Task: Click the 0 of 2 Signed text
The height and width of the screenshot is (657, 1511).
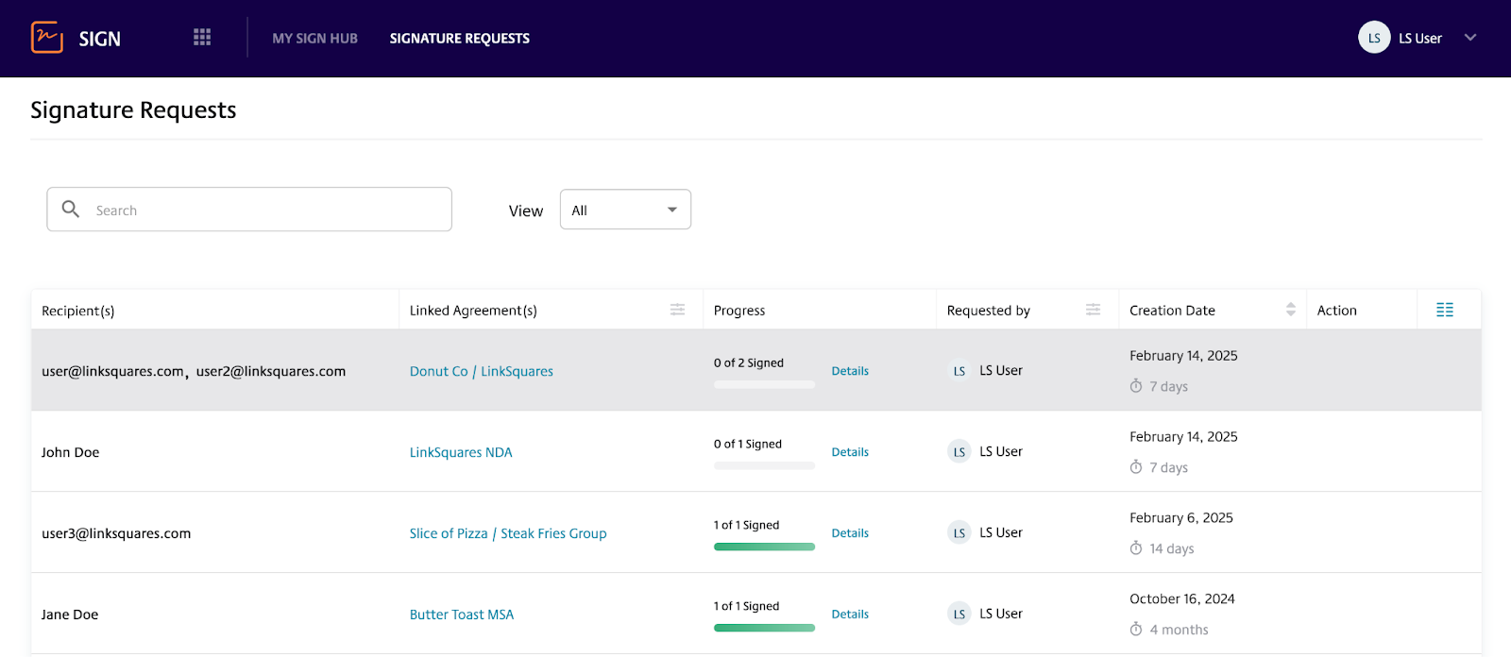Action: pos(749,362)
